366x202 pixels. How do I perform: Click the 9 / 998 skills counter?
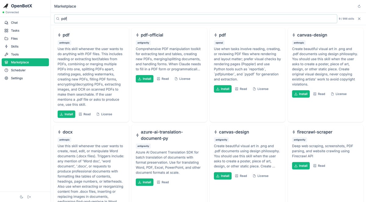(346, 19)
